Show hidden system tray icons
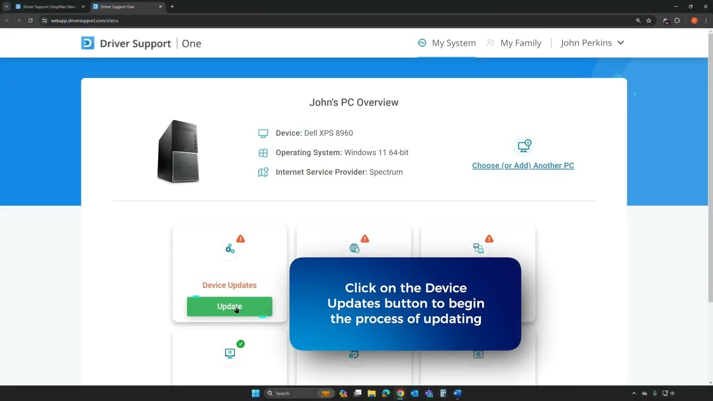 click(x=634, y=393)
